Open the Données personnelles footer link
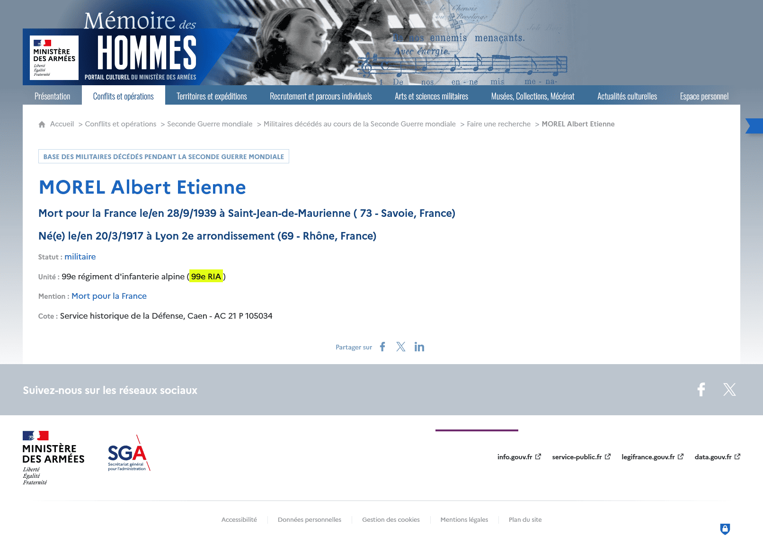This screenshot has width=763, height=545. (310, 520)
